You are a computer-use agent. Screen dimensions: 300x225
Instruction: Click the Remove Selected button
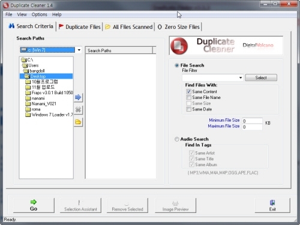click(128, 205)
